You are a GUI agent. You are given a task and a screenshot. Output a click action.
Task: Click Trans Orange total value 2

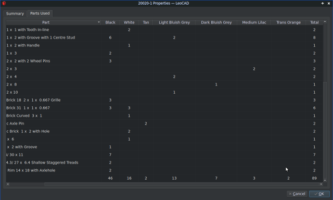(288, 178)
